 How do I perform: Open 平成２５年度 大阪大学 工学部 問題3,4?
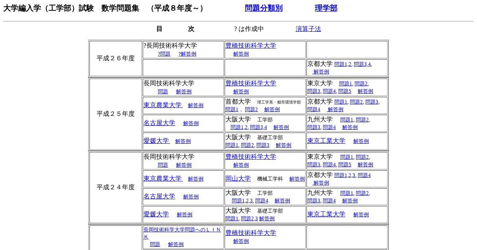pos(258,127)
